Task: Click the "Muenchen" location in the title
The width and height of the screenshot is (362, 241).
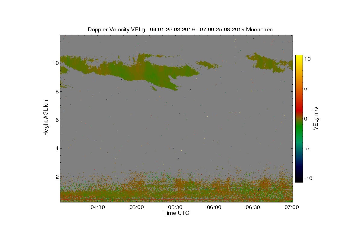Action: [x=259, y=30]
